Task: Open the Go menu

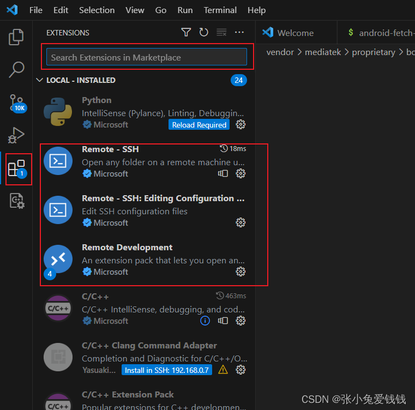Action: [x=161, y=10]
